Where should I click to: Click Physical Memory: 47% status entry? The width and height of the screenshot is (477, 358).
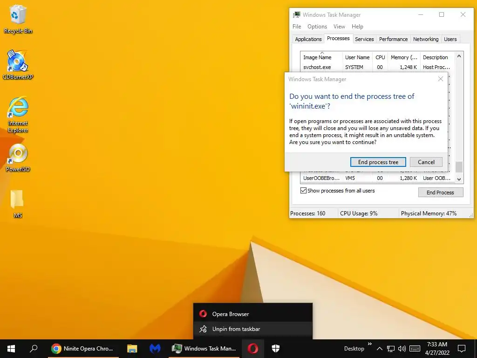coord(429,213)
